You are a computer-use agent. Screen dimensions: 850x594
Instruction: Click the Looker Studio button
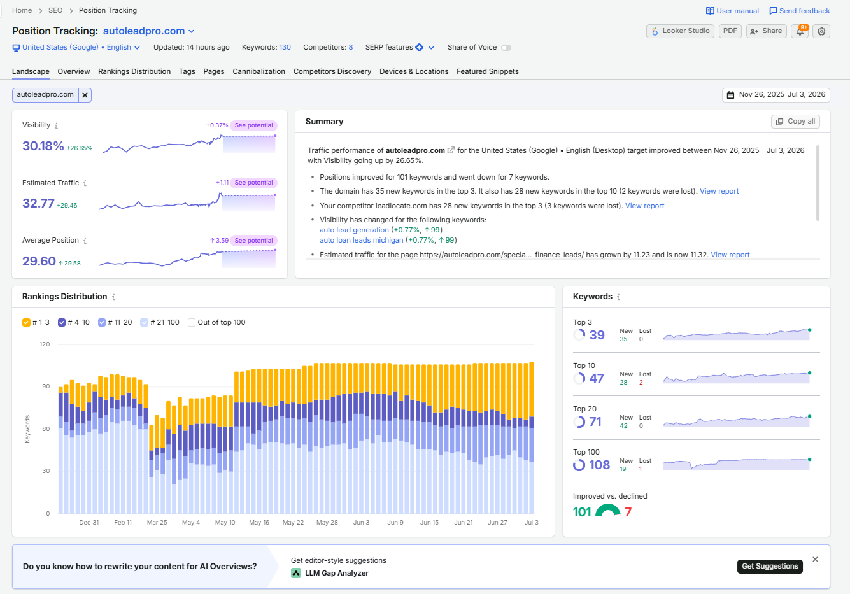coord(680,31)
